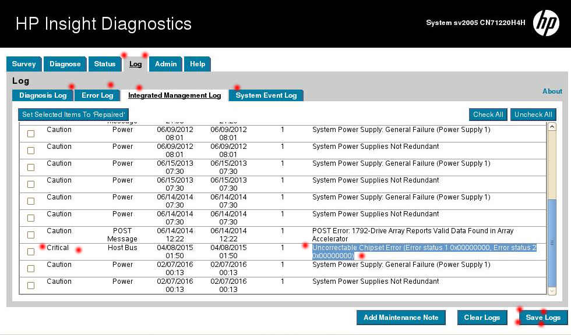Click the 'POST Message' class cell

[122, 235]
